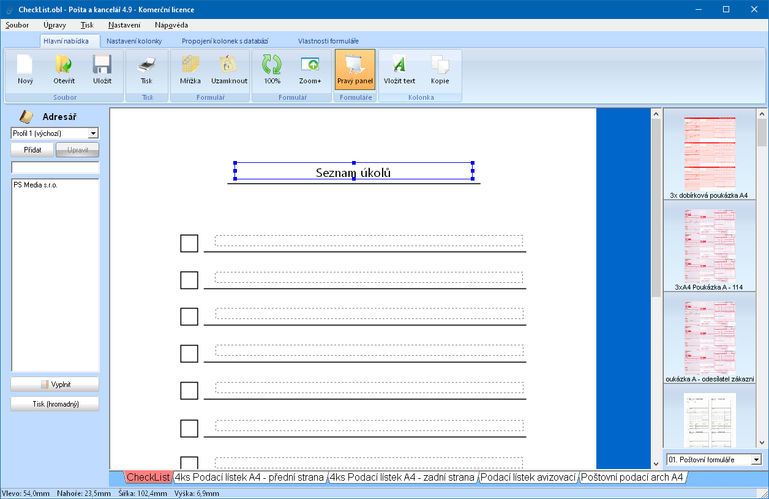Select the 3x dobírková poukázka A4 thumbnail
The image size is (769, 499).
708,153
